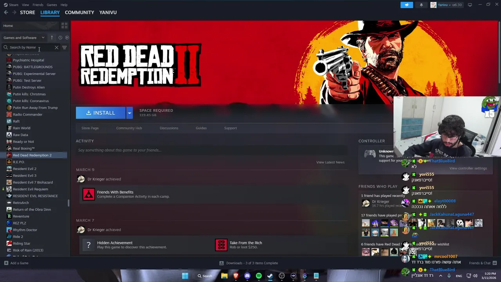Screen dimensions: 501x282
Task: Open File Explorer from the taskbar
Action: coord(224,276)
